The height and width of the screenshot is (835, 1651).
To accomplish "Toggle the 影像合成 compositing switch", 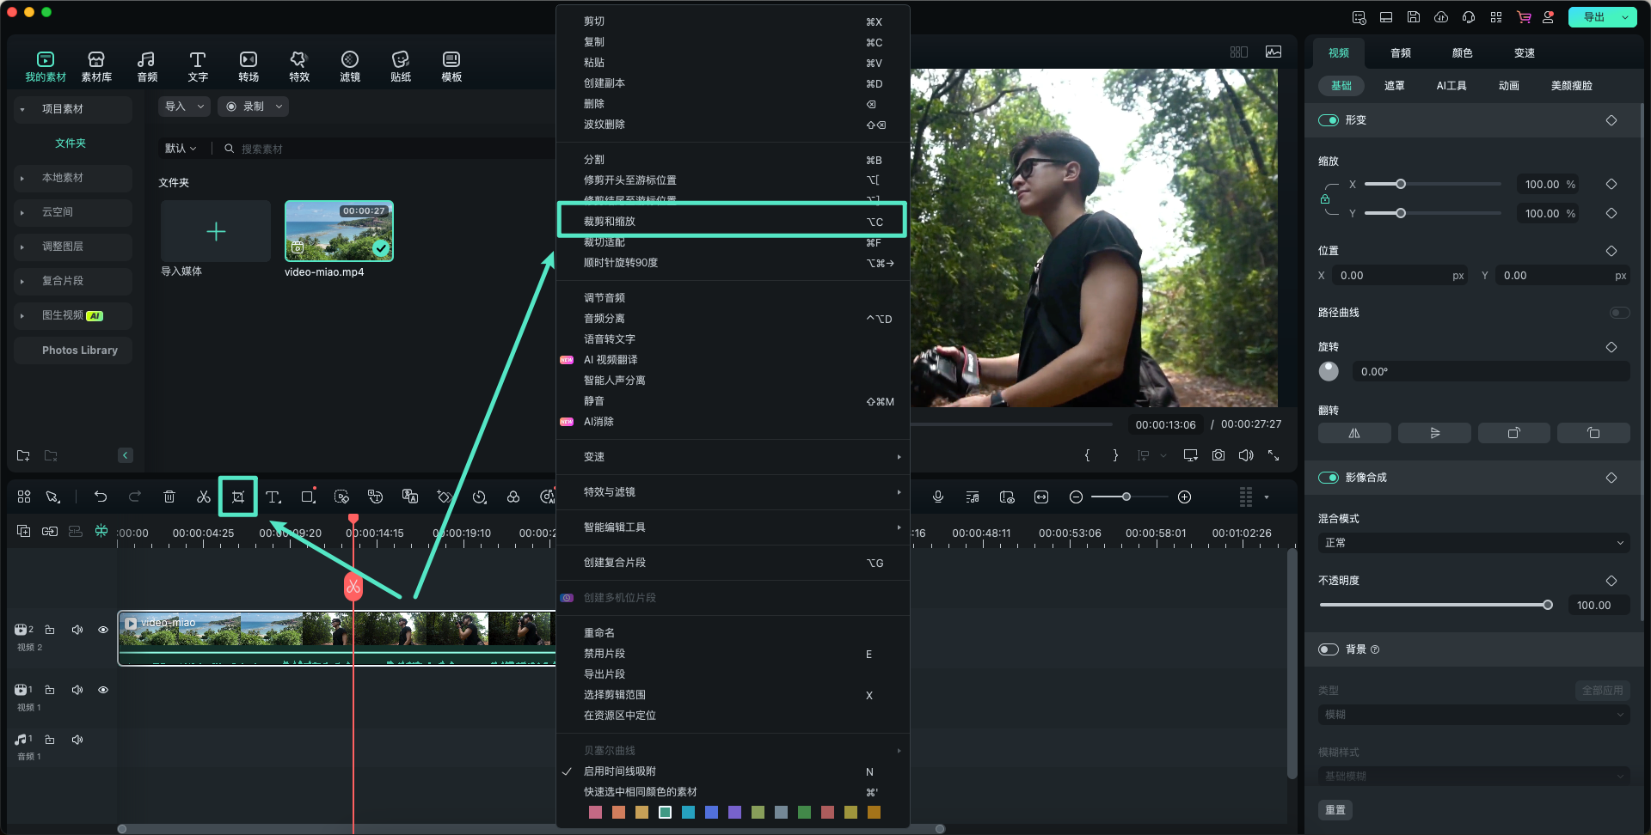I will 1329,478.
